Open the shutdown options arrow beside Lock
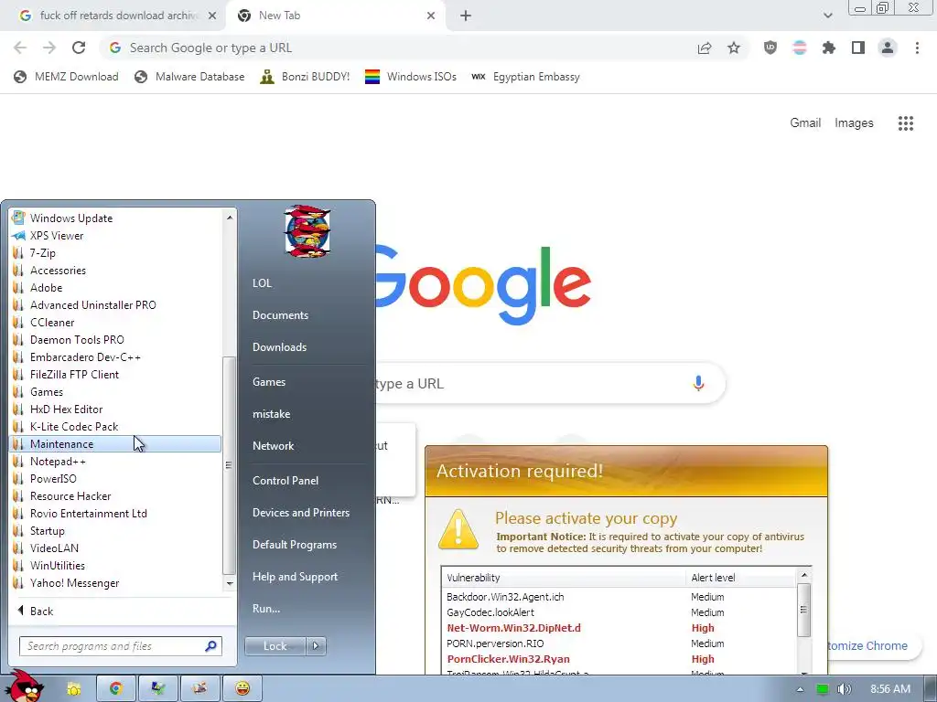This screenshot has height=702, width=937. pos(316,646)
